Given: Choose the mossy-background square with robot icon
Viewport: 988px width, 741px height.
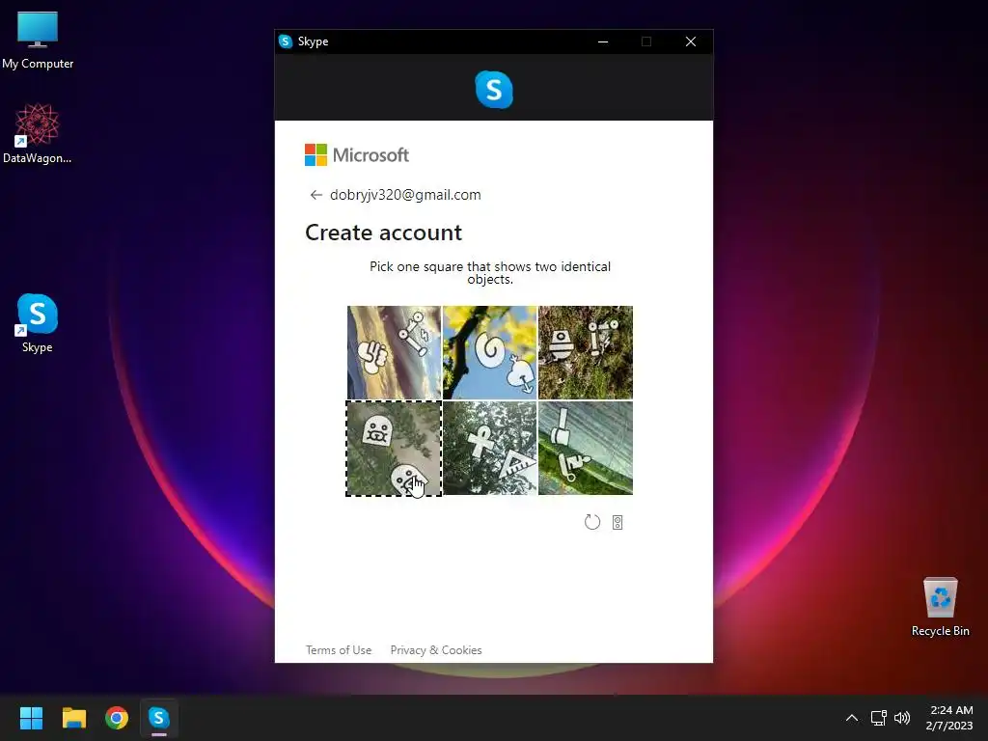Looking at the screenshot, I should [586, 352].
